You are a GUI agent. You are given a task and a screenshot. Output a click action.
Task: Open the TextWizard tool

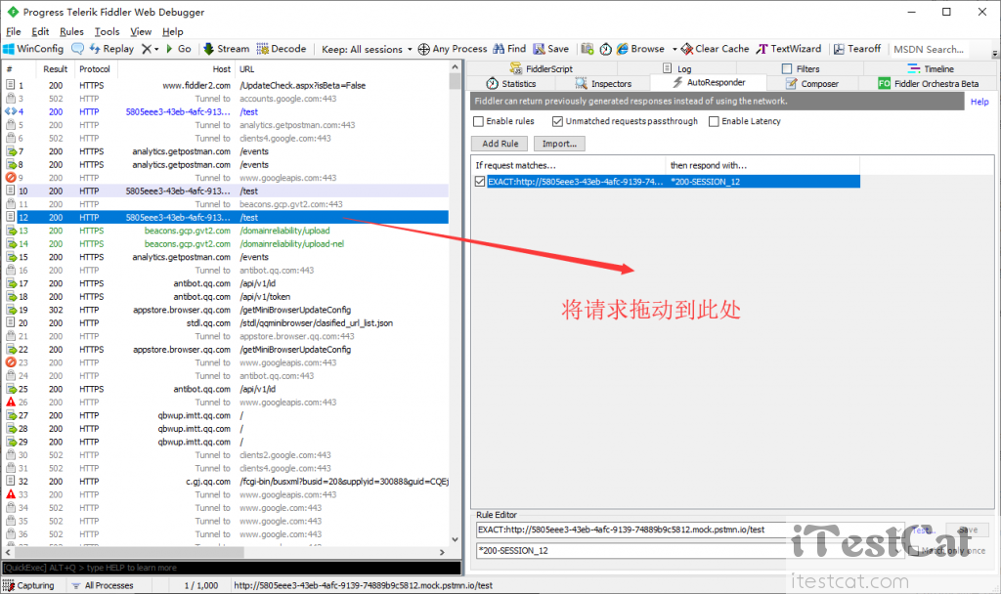(789, 49)
